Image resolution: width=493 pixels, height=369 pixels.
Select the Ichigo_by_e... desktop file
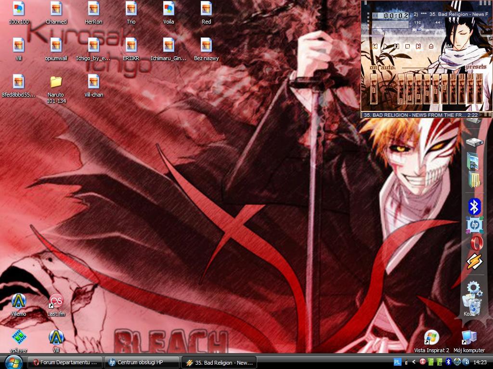pos(93,49)
